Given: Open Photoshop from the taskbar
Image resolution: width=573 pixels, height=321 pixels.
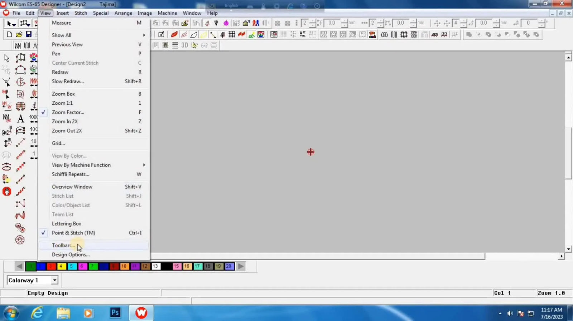Looking at the screenshot, I should point(115,313).
